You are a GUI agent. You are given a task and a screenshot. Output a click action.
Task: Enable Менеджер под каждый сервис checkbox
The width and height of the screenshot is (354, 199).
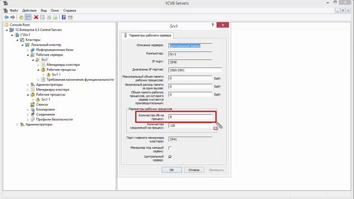coord(170,148)
